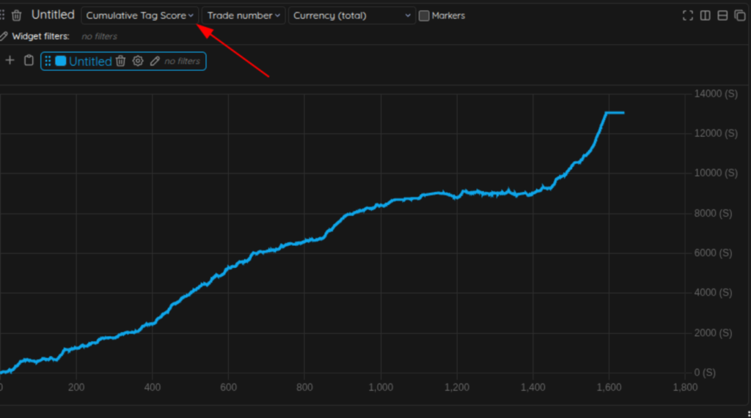Click the clipboard paste icon
Screen dimensions: 751x418
[x=29, y=61]
